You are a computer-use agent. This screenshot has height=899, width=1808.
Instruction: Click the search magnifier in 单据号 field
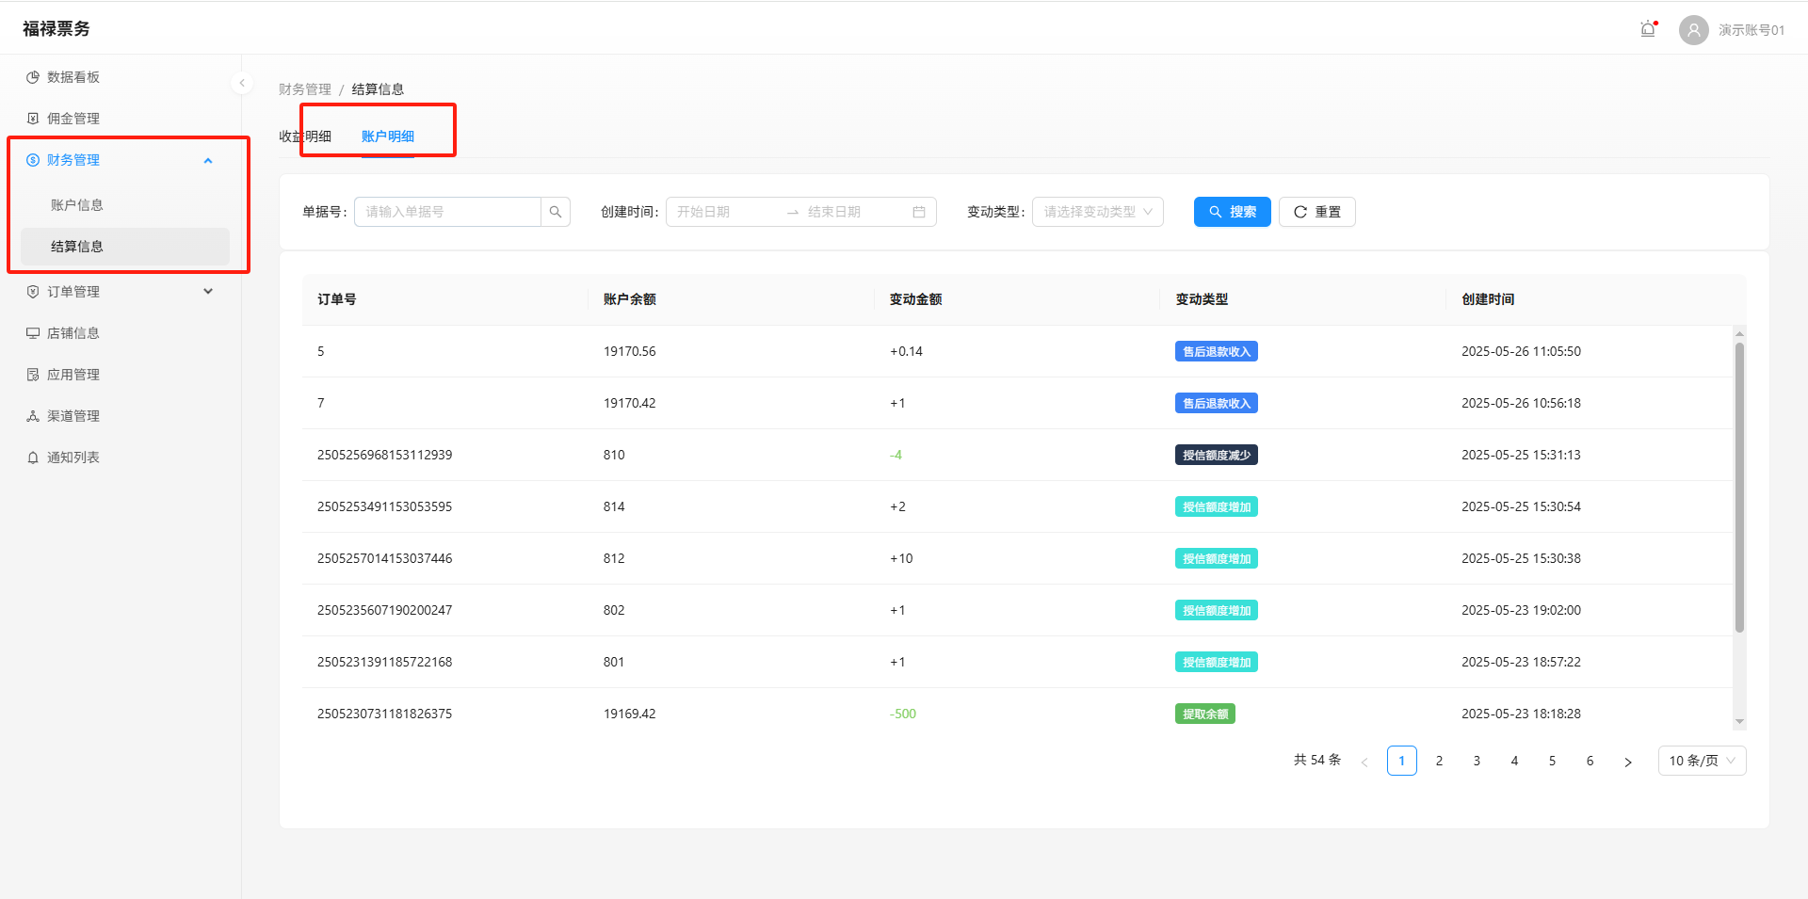click(556, 212)
